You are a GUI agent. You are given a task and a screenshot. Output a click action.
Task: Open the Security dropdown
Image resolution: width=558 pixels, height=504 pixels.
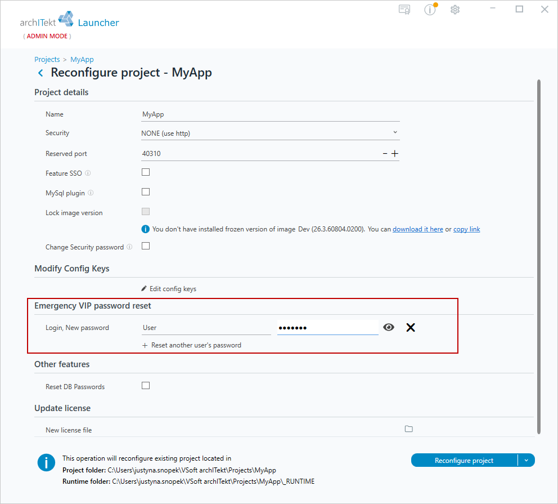tap(270, 133)
